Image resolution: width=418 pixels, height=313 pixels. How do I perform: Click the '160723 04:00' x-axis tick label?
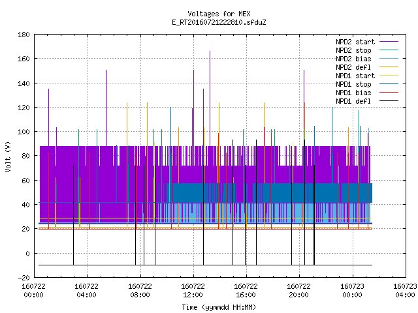[x=405, y=291]
